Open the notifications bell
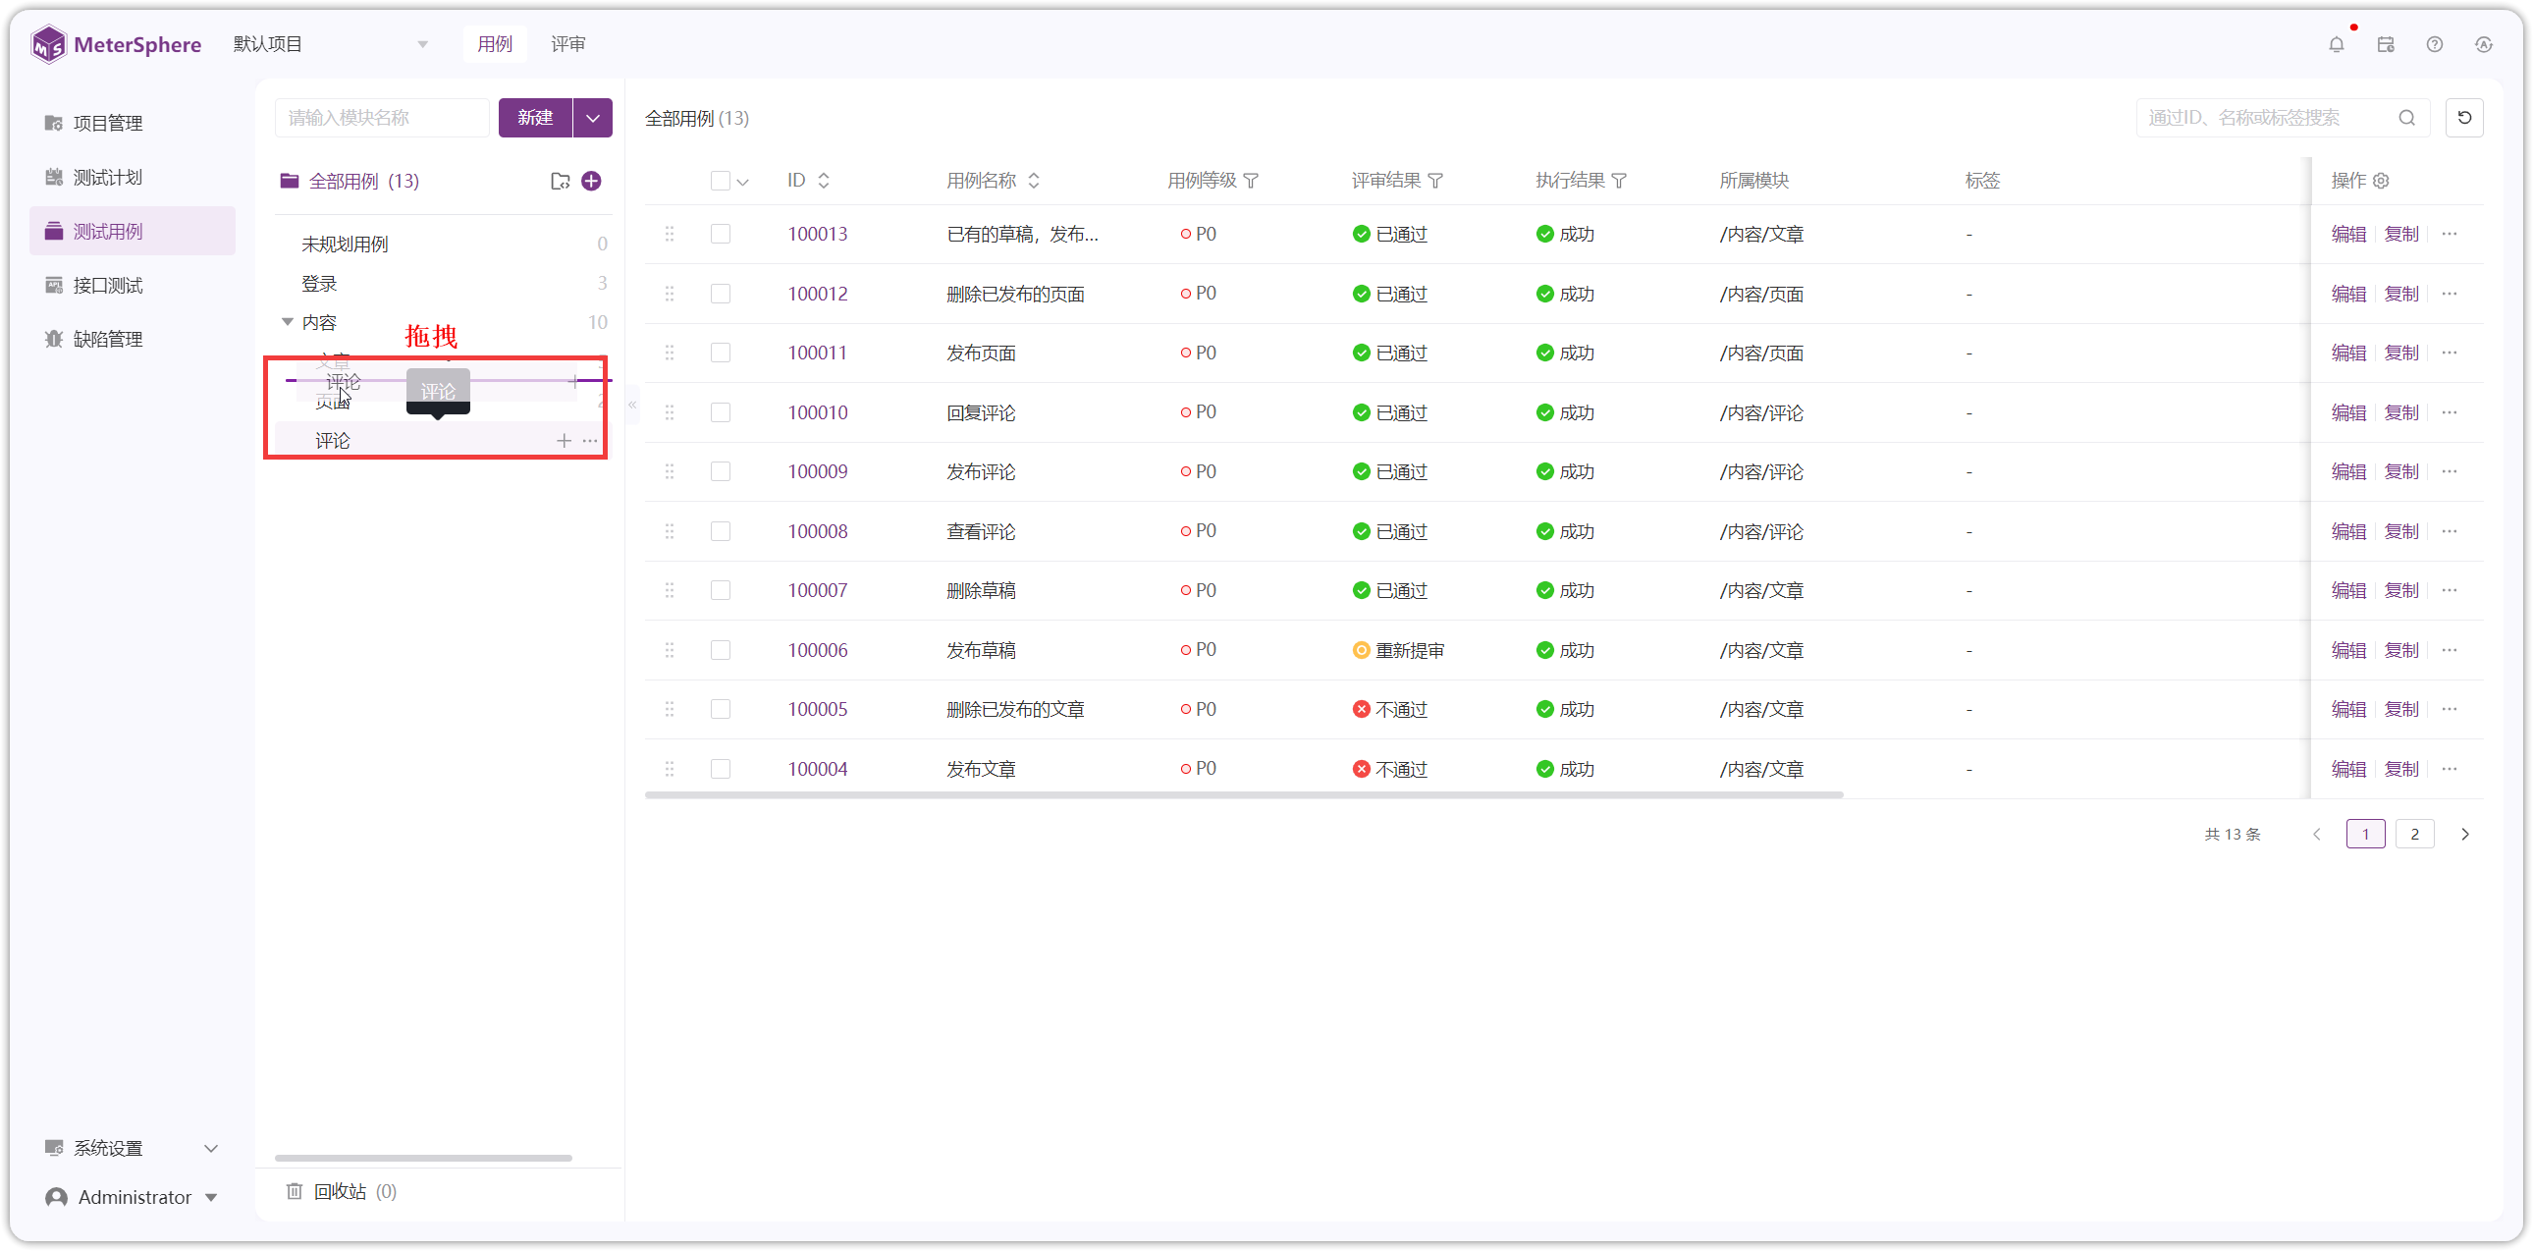The width and height of the screenshot is (2533, 1251). point(2337,44)
